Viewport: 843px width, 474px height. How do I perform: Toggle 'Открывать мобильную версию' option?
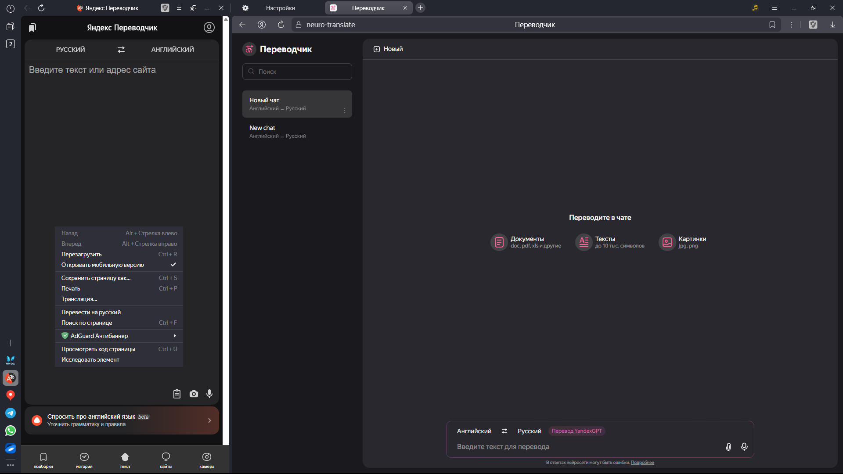(119, 265)
